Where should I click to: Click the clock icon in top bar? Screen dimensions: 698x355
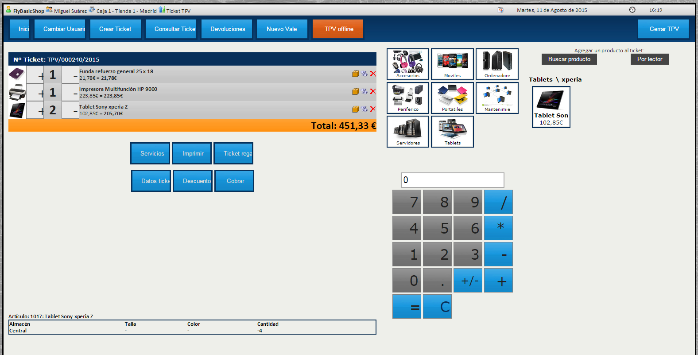click(632, 10)
